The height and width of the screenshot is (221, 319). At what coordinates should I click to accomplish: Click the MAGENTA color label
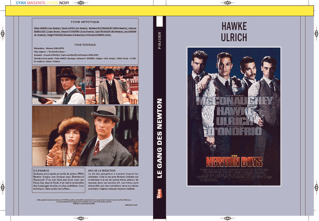(x=36, y=3)
